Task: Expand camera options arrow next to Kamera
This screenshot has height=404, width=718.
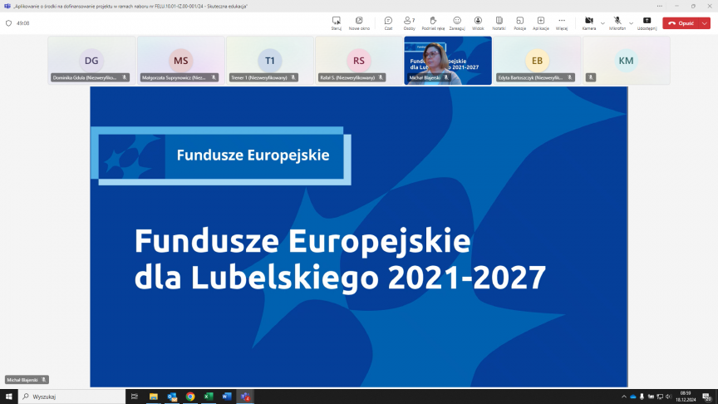Action: [602, 23]
